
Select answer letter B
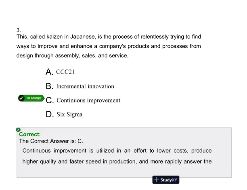(50, 86)
